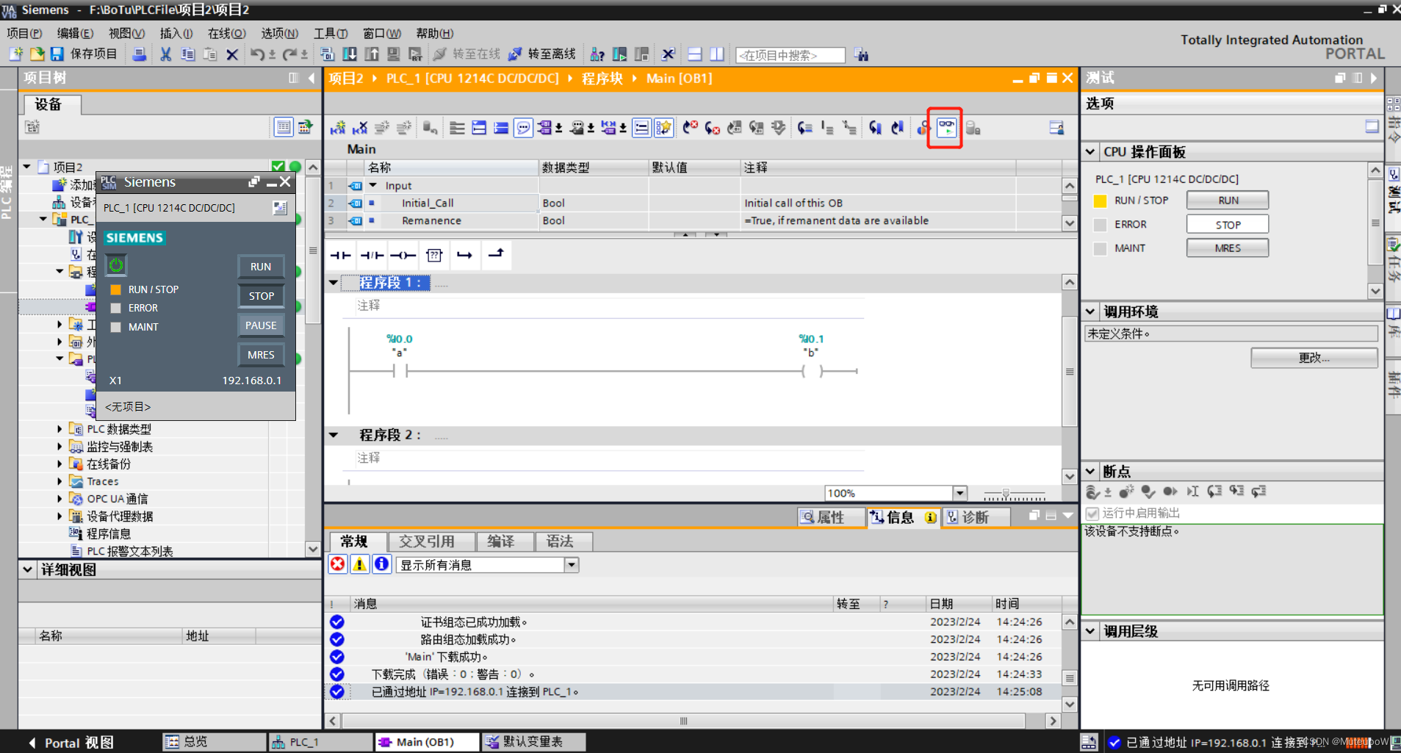Click the print icon
This screenshot has height=753, width=1401.
click(x=139, y=54)
